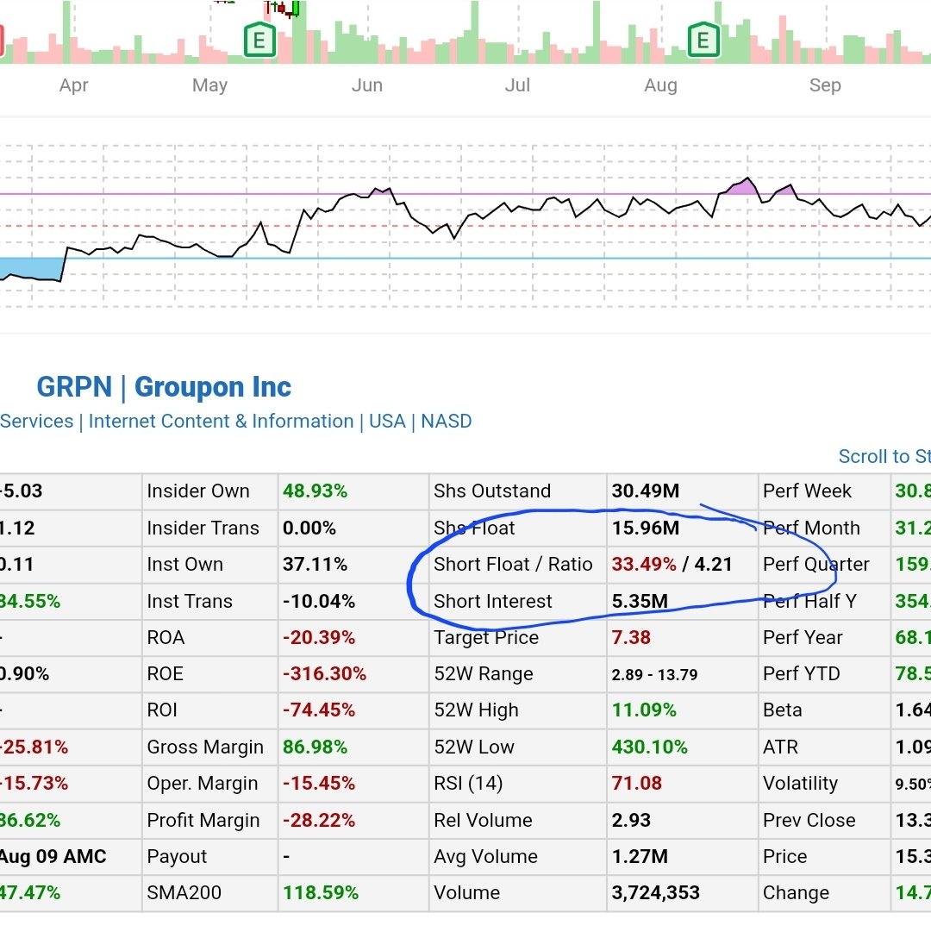Viewport: 931px width, 938px height.
Task: Click the Prev Close label
Action: pyautogui.click(x=809, y=821)
